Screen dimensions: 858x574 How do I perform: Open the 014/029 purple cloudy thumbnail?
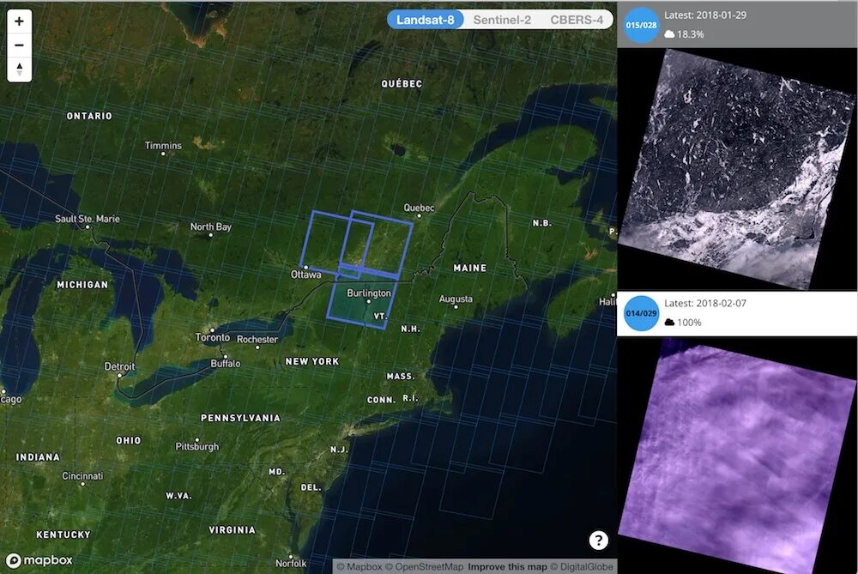[737, 456]
